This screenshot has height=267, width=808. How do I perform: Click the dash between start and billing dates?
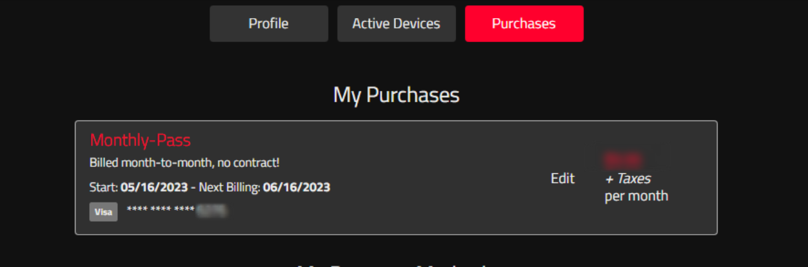(193, 188)
